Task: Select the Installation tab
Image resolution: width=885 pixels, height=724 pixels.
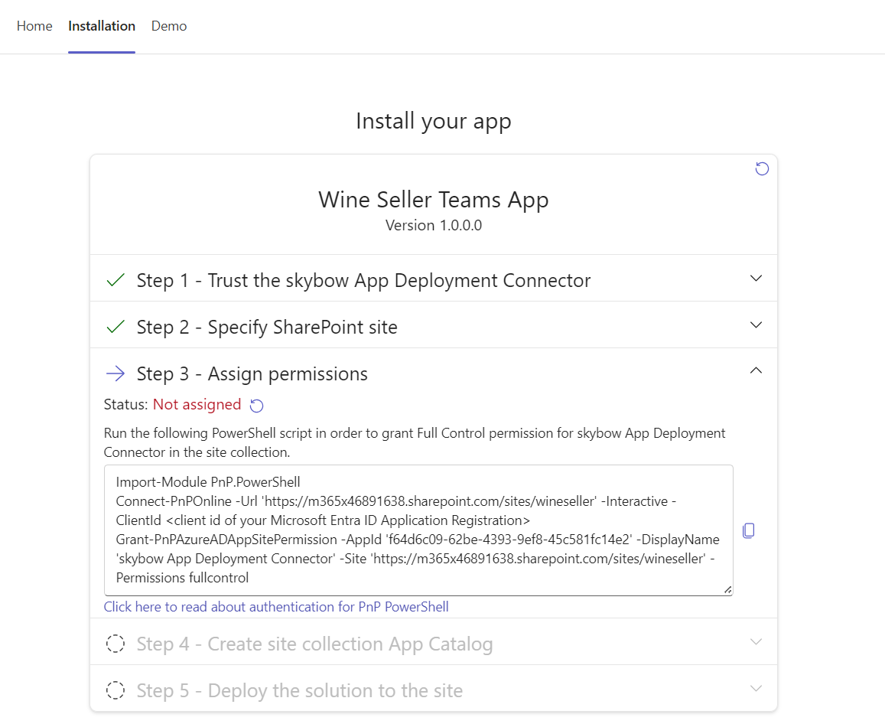Action: (x=102, y=26)
